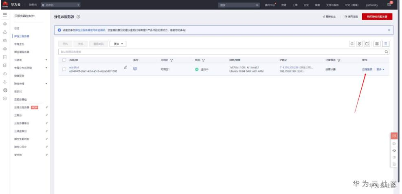The image size is (402, 194).
Task: Click the red feedback icon on the right edge
Action: click(x=394, y=136)
